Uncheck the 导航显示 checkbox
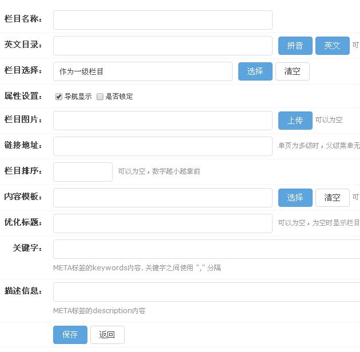360x352 pixels. (59, 97)
